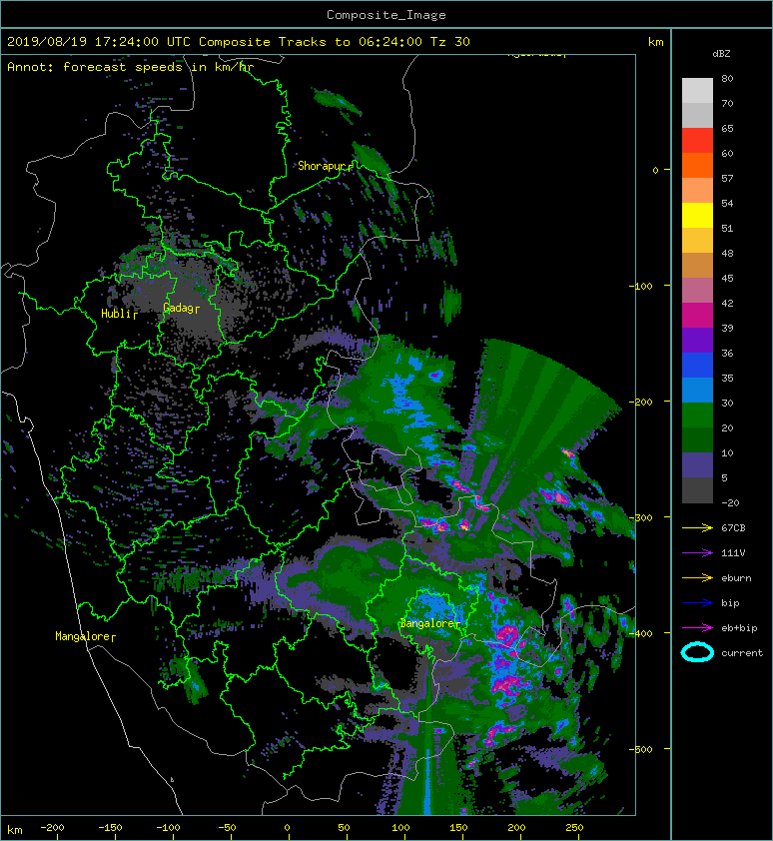Click the magenta arrow icon for eb+bip
773x841 pixels.
click(x=697, y=627)
